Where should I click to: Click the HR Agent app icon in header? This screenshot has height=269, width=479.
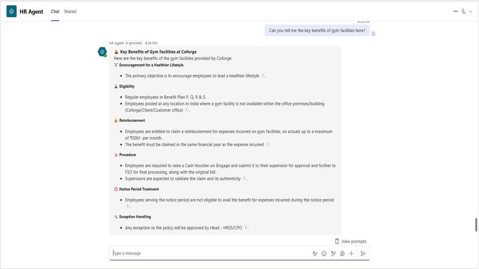pyautogui.click(x=12, y=12)
